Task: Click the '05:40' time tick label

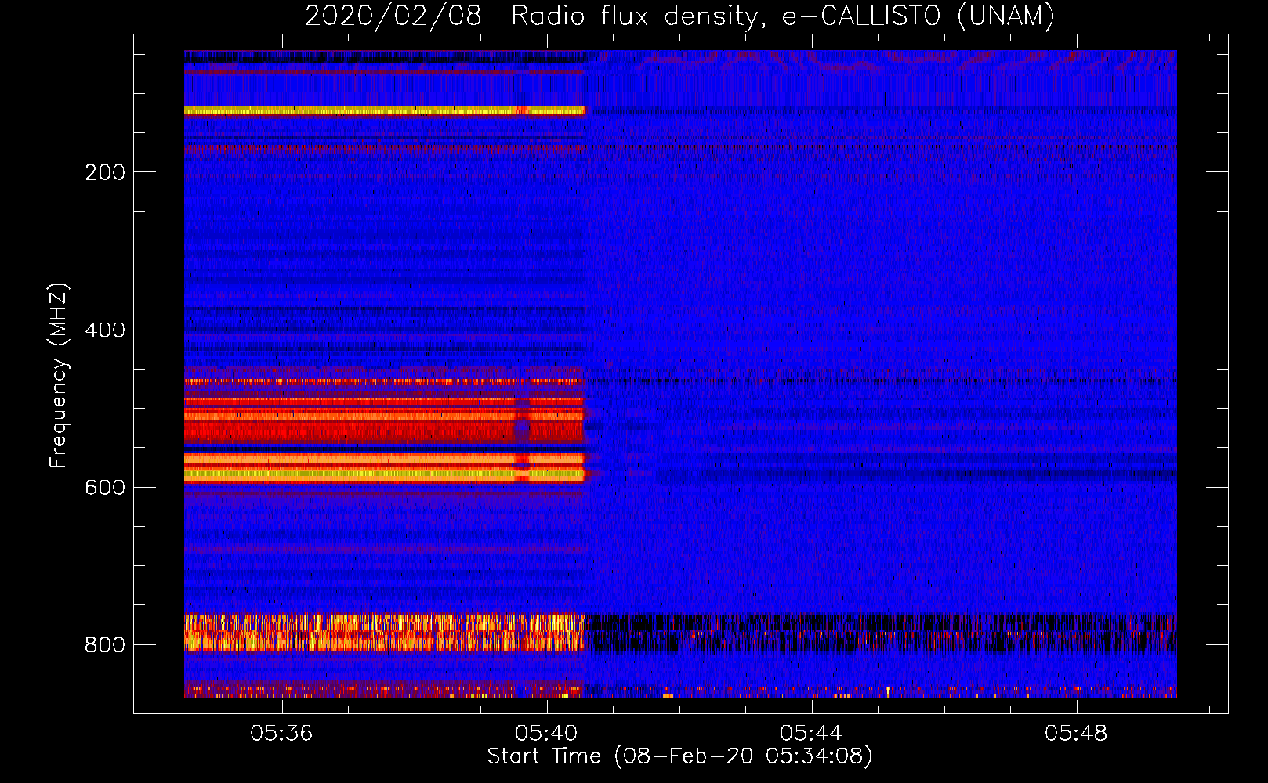Action: (x=546, y=733)
